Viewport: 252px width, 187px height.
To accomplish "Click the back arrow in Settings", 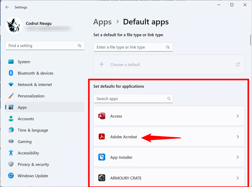I will point(7,7).
